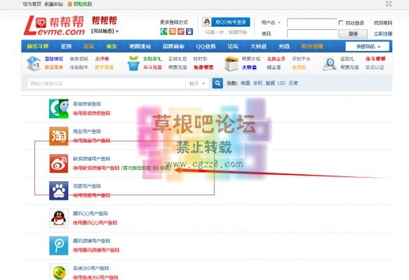Click the 设为首页 link
The image size is (409, 280).
[32, 4]
